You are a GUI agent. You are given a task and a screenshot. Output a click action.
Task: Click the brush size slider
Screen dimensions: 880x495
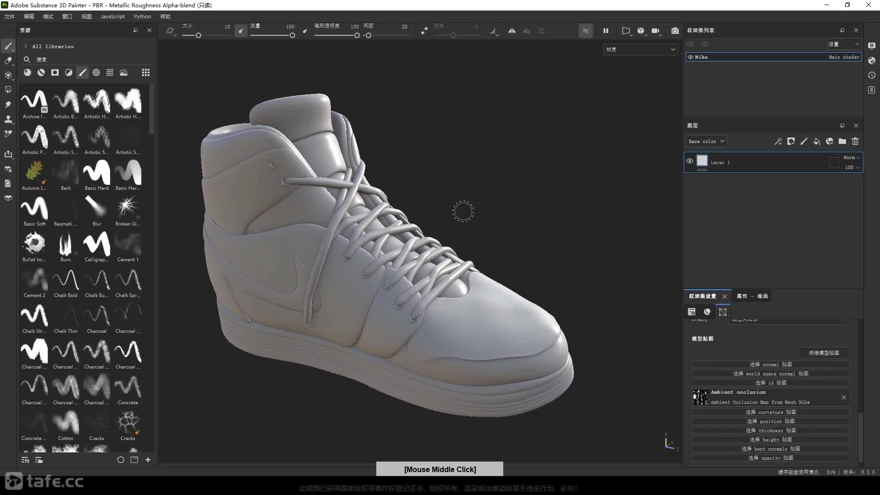click(x=206, y=35)
